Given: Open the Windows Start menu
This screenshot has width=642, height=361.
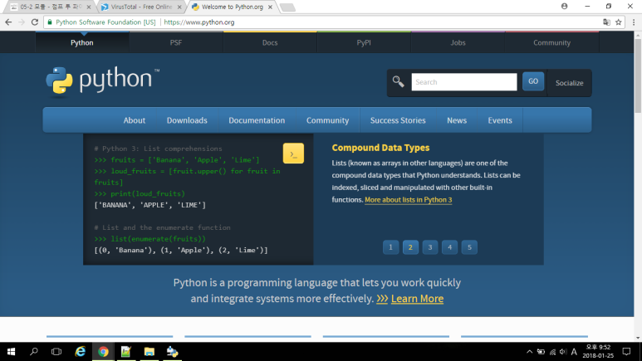Looking at the screenshot, I should pyautogui.click(x=11, y=352).
